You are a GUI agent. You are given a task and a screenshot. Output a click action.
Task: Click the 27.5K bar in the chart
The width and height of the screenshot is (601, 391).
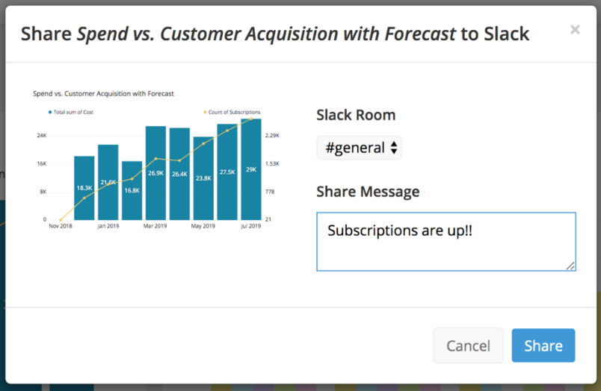pos(227,172)
